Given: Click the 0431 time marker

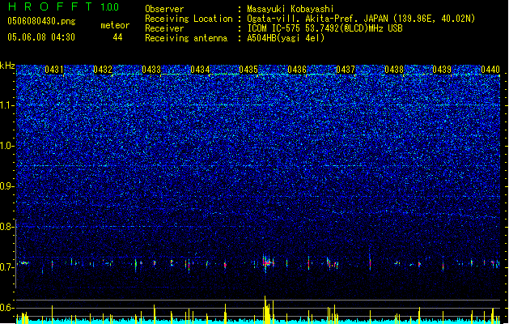Looking at the screenshot, I should tap(54, 70).
